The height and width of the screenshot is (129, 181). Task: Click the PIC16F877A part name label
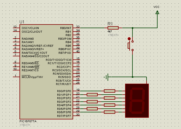(x=28, y=121)
